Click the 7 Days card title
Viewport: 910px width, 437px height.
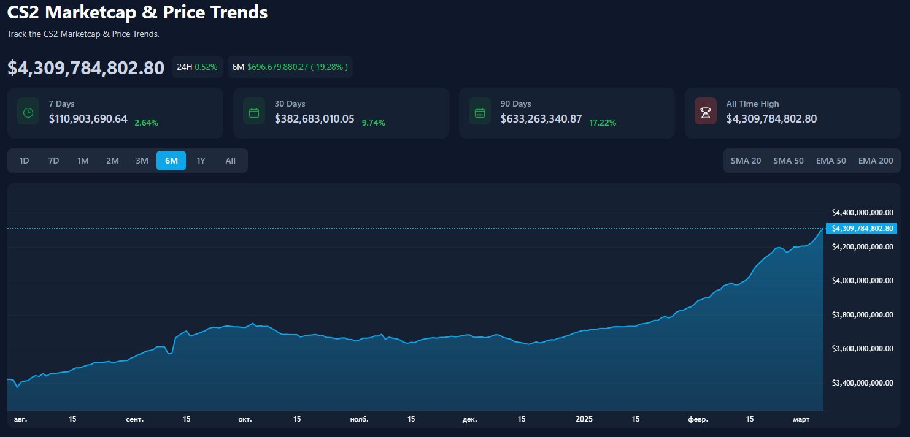pyautogui.click(x=61, y=104)
